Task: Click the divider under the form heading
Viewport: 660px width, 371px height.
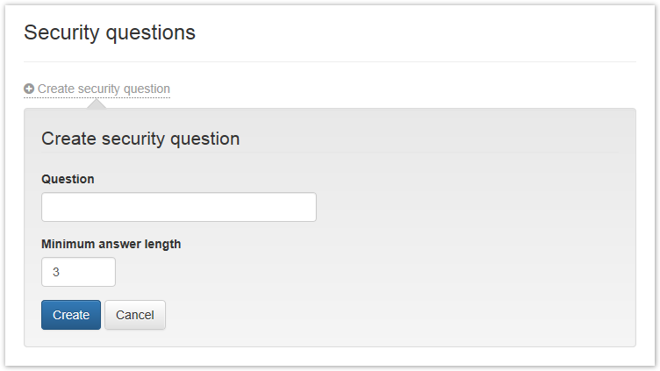Action: [329, 153]
